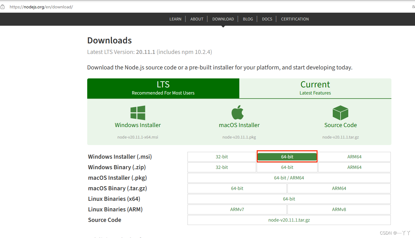Open the BLOG nav item
The height and width of the screenshot is (238, 415).
tap(248, 19)
